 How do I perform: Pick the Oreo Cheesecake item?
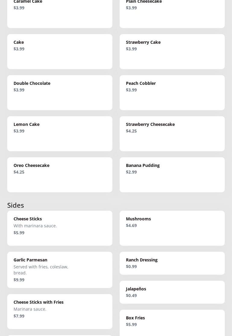pos(60,174)
